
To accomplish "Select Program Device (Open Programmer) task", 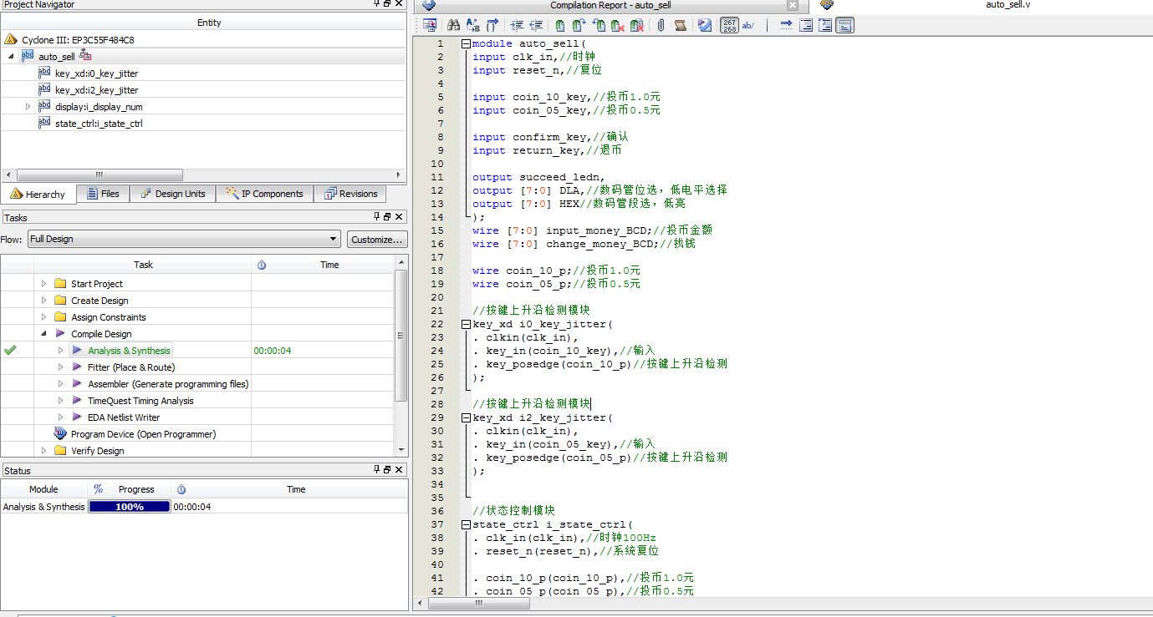I will click(x=143, y=434).
